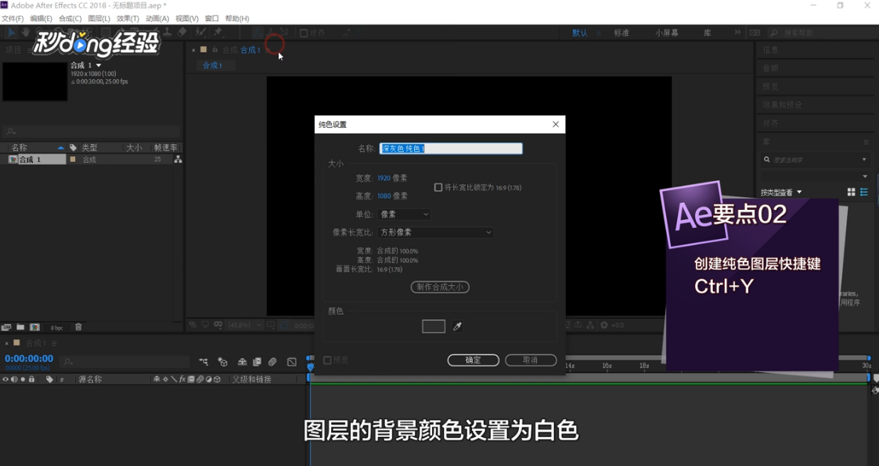Open the 文件(F) menu
The image size is (879, 466).
[13, 19]
